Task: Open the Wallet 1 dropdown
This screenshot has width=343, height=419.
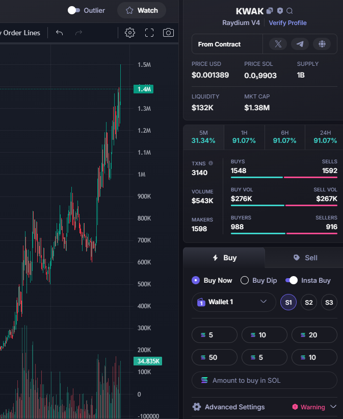Action: tap(233, 302)
